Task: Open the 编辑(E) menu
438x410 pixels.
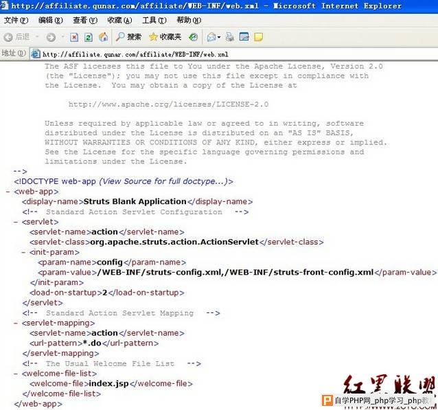Action: click(x=50, y=21)
